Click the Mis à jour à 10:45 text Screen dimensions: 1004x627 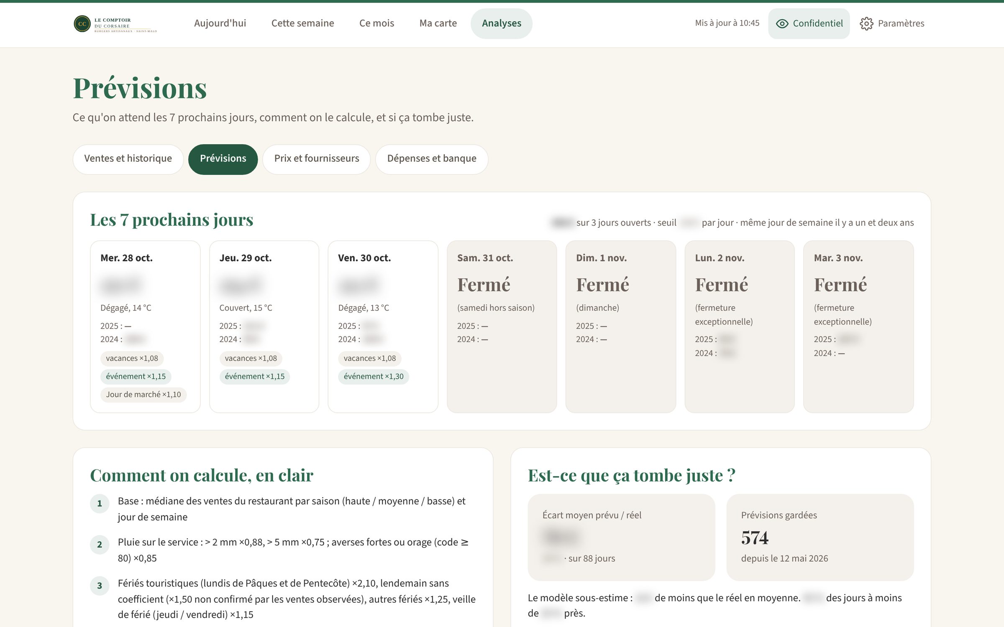click(727, 23)
